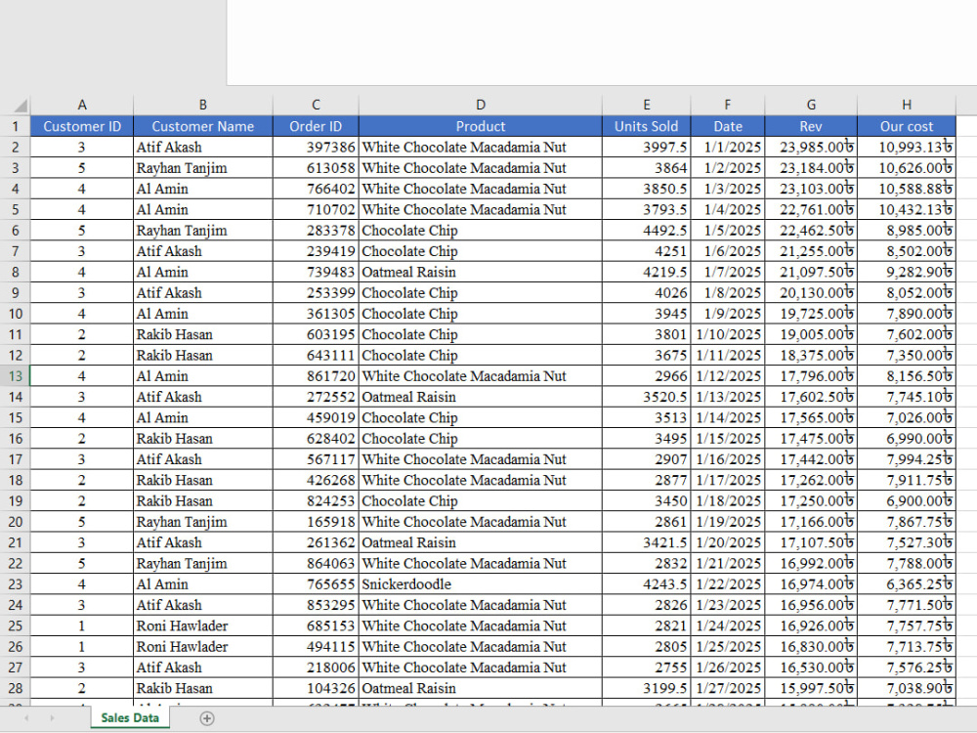This screenshot has height=733, width=977.
Task: Select date cell 1/27/2025
Action: point(727,689)
